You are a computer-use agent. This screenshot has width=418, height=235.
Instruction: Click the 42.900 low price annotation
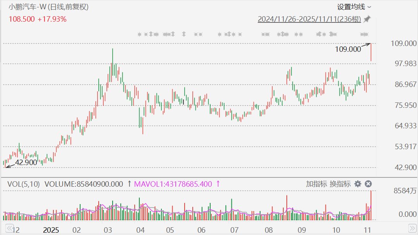click(26, 163)
